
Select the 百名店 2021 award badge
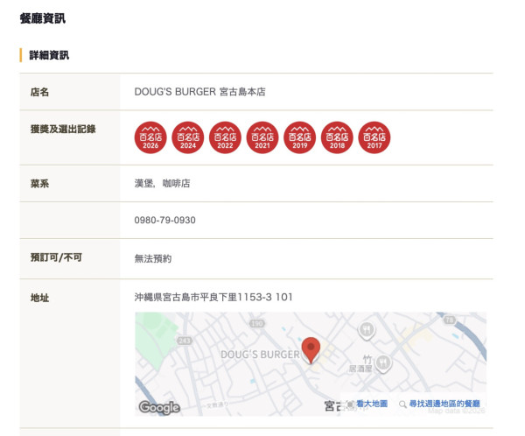coord(262,137)
